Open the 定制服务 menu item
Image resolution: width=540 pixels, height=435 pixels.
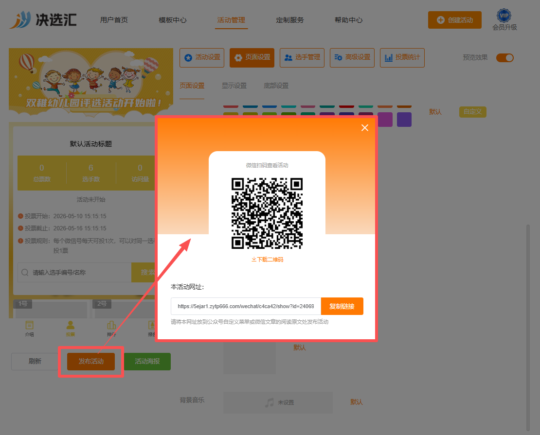click(x=290, y=20)
